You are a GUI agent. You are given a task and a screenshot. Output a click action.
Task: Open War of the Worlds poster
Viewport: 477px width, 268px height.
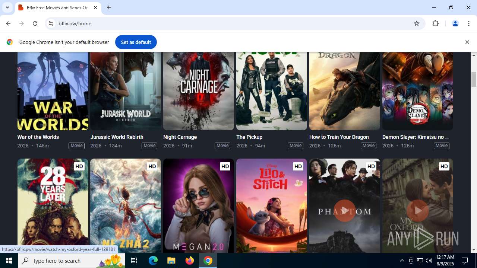(53, 91)
